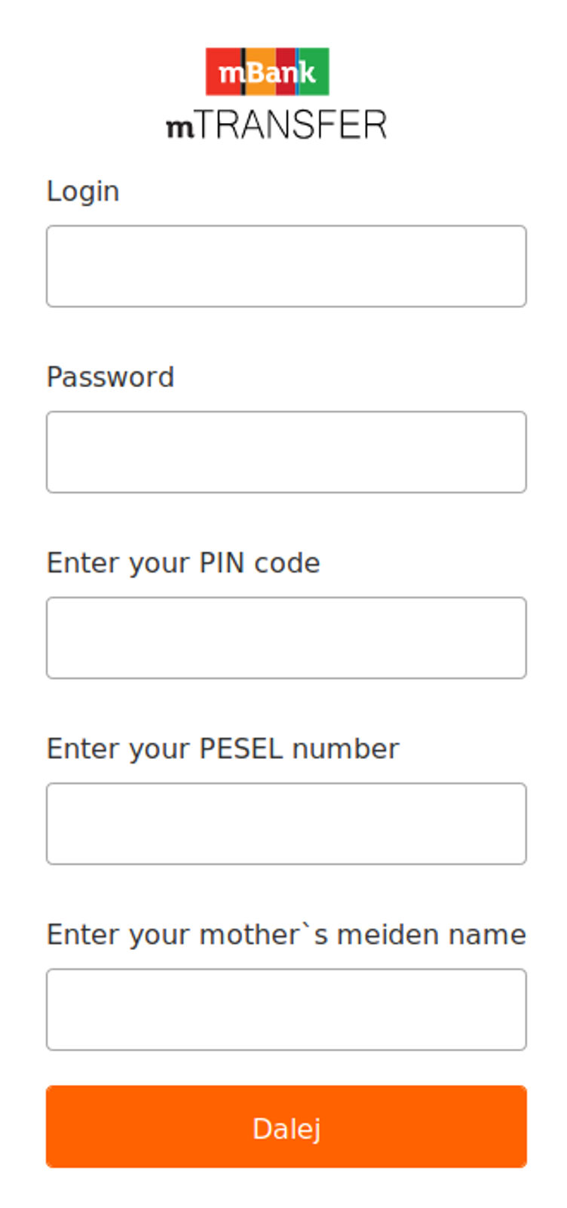
Task: Click the mBank logo
Action: [267, 72]
